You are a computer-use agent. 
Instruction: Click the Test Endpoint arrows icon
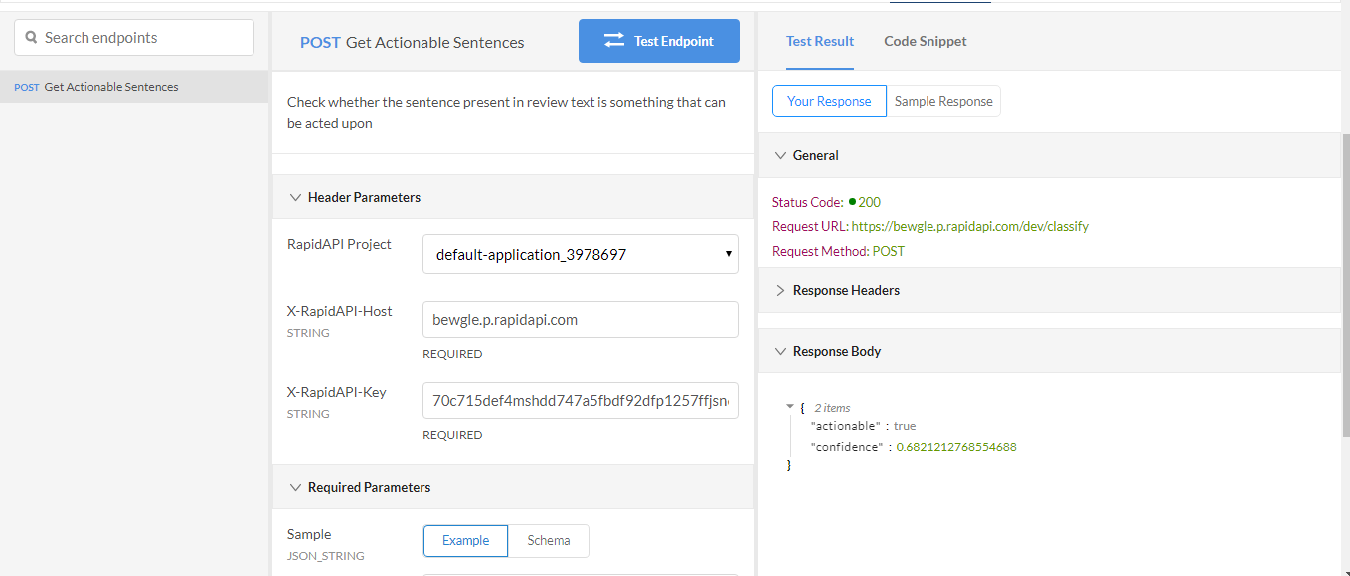point(614,41)
